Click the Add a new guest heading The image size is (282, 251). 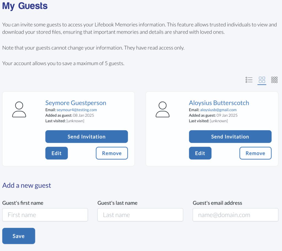click(27, 185)
